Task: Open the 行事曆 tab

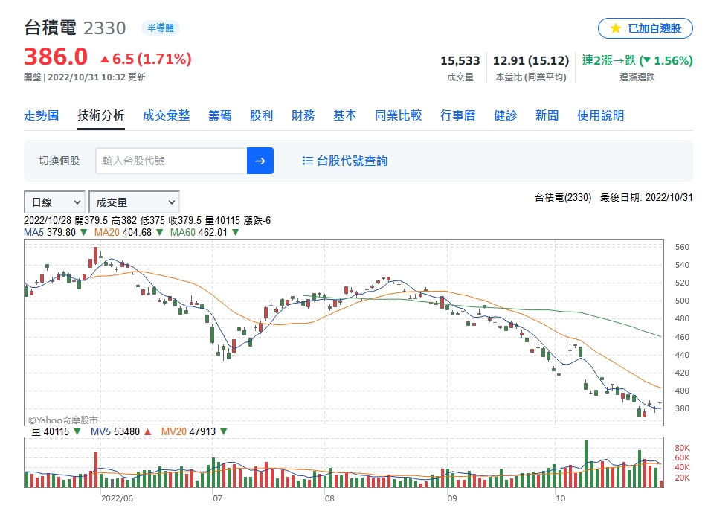Action: pos(458,115)
